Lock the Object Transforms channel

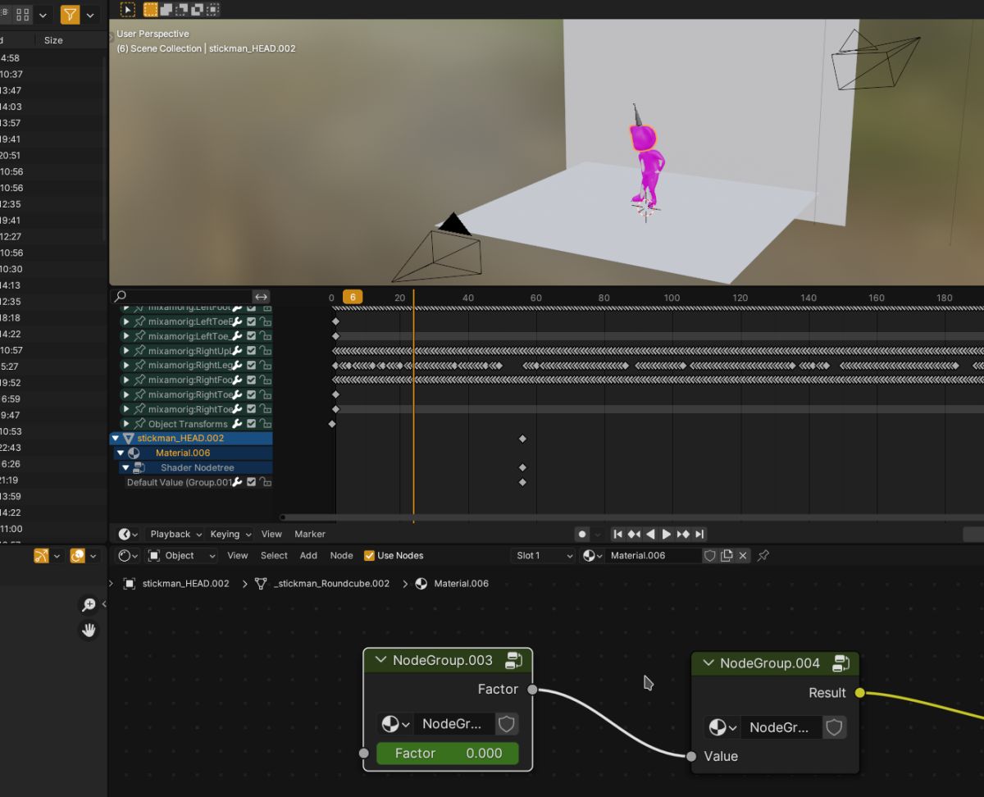tap(266, 424)
